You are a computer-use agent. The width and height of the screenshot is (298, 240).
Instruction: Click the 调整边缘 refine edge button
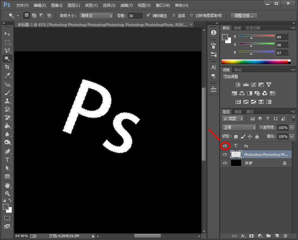(244, 15)
